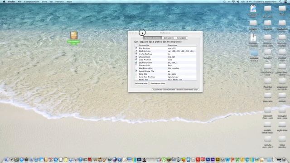Uncheck the AppleSingle File checkbox
The width and height of the screenshot is (290, 163).
[136, 71]
